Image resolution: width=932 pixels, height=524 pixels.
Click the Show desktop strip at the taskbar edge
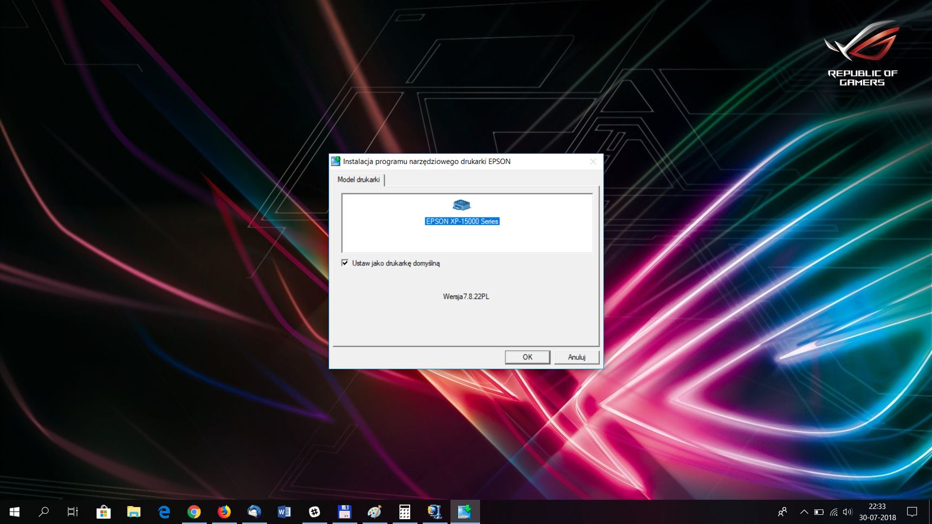click(930, 512)
